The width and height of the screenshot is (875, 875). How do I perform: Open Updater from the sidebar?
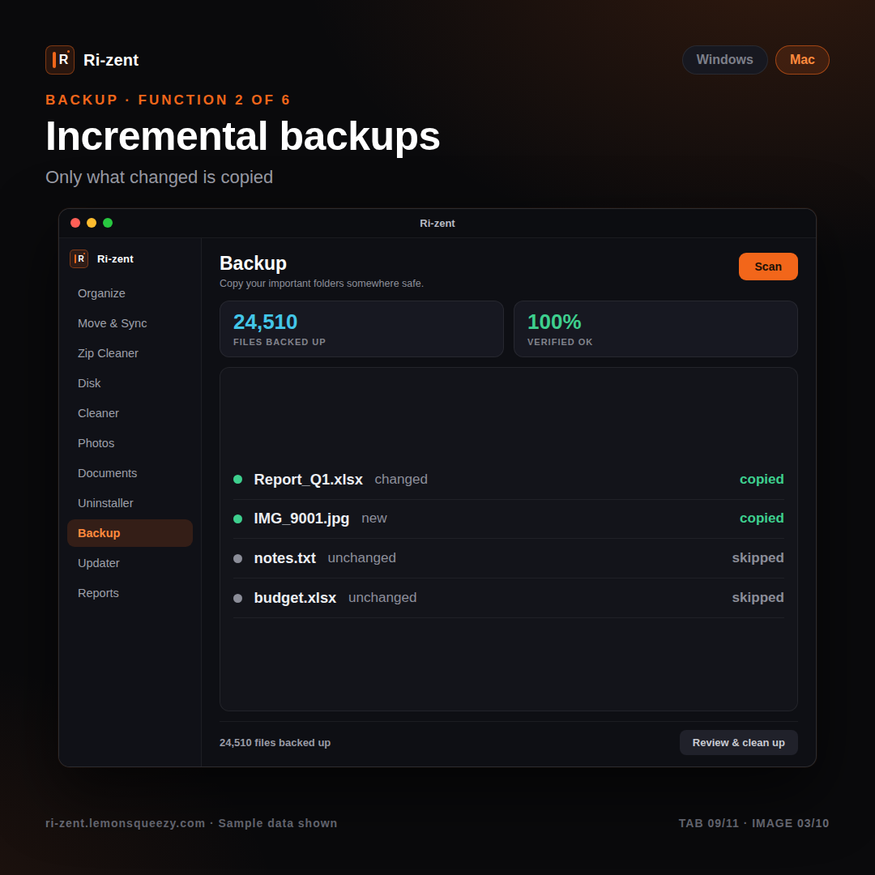click(x=130, y=564)
